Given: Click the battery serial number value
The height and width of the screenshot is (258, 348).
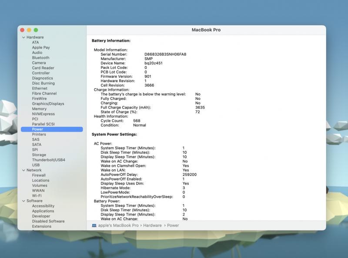Looking at the screenshot, I should (x=165, y=54).
